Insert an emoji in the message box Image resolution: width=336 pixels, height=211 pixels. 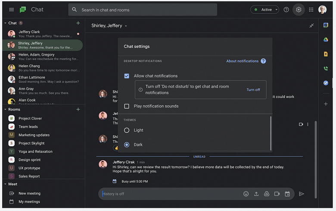tap(246, 194)
